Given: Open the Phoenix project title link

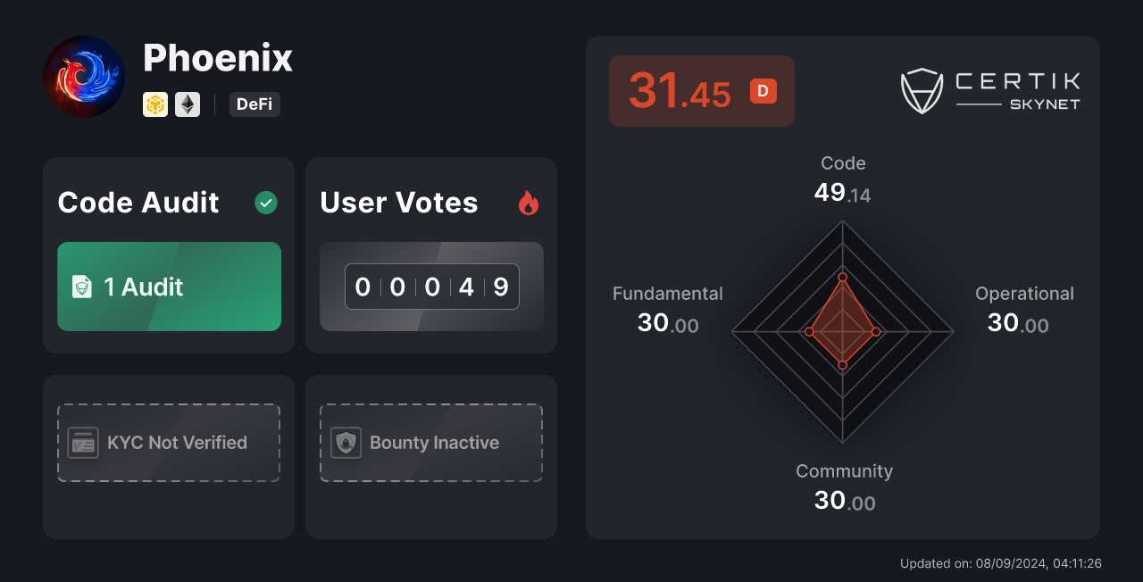Looking at the screenshot, I should [x=218, y=57].
